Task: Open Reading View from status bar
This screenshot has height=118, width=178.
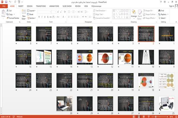Action: (x=144, y=117)
